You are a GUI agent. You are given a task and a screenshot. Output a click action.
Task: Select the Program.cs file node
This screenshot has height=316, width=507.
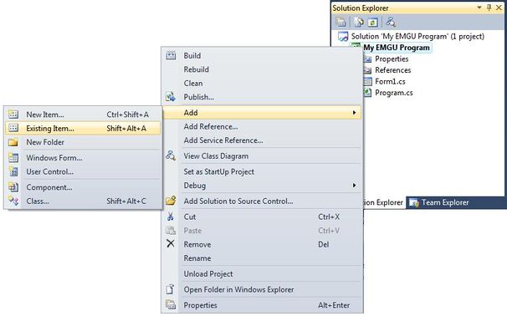click(x=393, y=93)
